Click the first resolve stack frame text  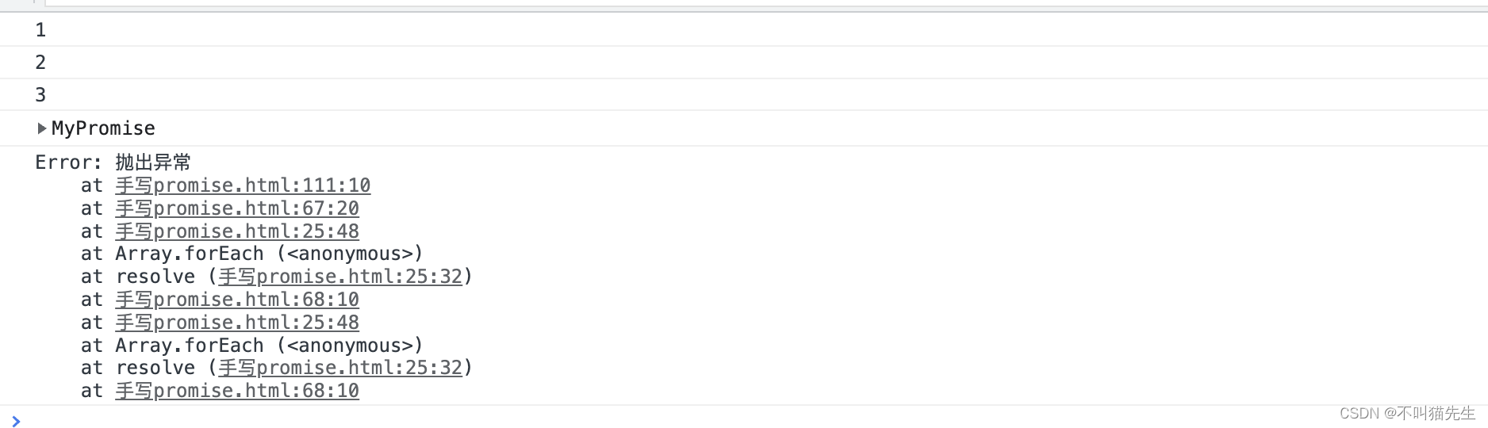tap(155, 277)
